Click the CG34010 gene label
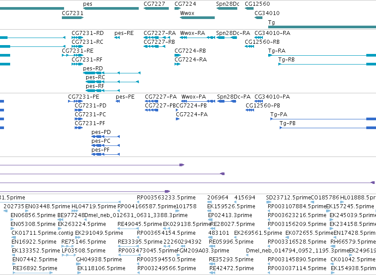The width and height of the screenshot is (376, 275). pos(267,13)
